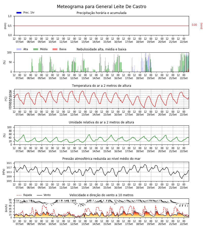Click the green Média legend swatch
This screenshot has width=203, height=229.
[x=36, y=49]
